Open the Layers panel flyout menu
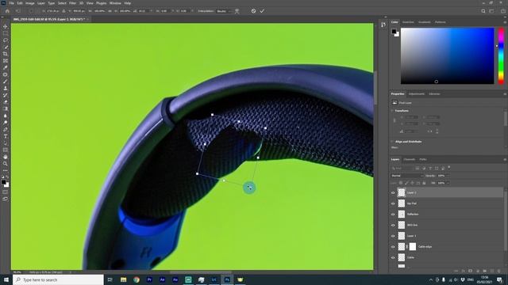Image resolution: width=508 pixels, height=285 pixels. click(x=505, y=159)
